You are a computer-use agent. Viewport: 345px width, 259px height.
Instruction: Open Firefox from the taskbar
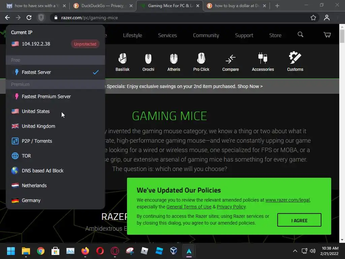(x=85, y=251)
